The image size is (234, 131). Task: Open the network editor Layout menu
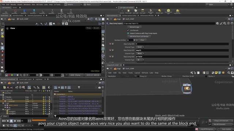[x=137, y=73]
